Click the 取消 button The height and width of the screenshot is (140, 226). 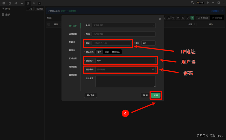(x=145, y=95)
